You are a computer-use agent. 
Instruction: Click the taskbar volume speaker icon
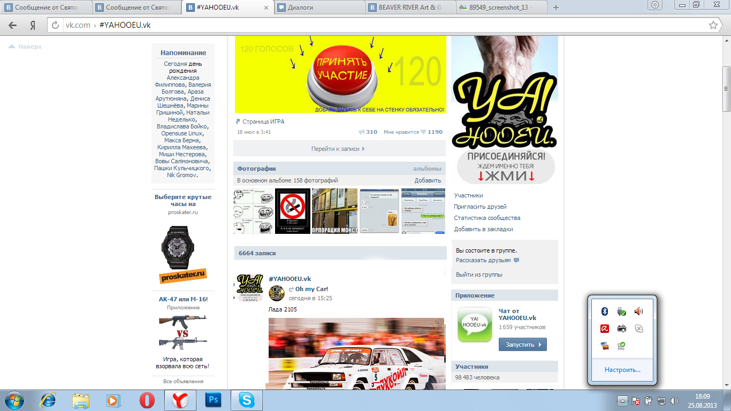(674, 400)
